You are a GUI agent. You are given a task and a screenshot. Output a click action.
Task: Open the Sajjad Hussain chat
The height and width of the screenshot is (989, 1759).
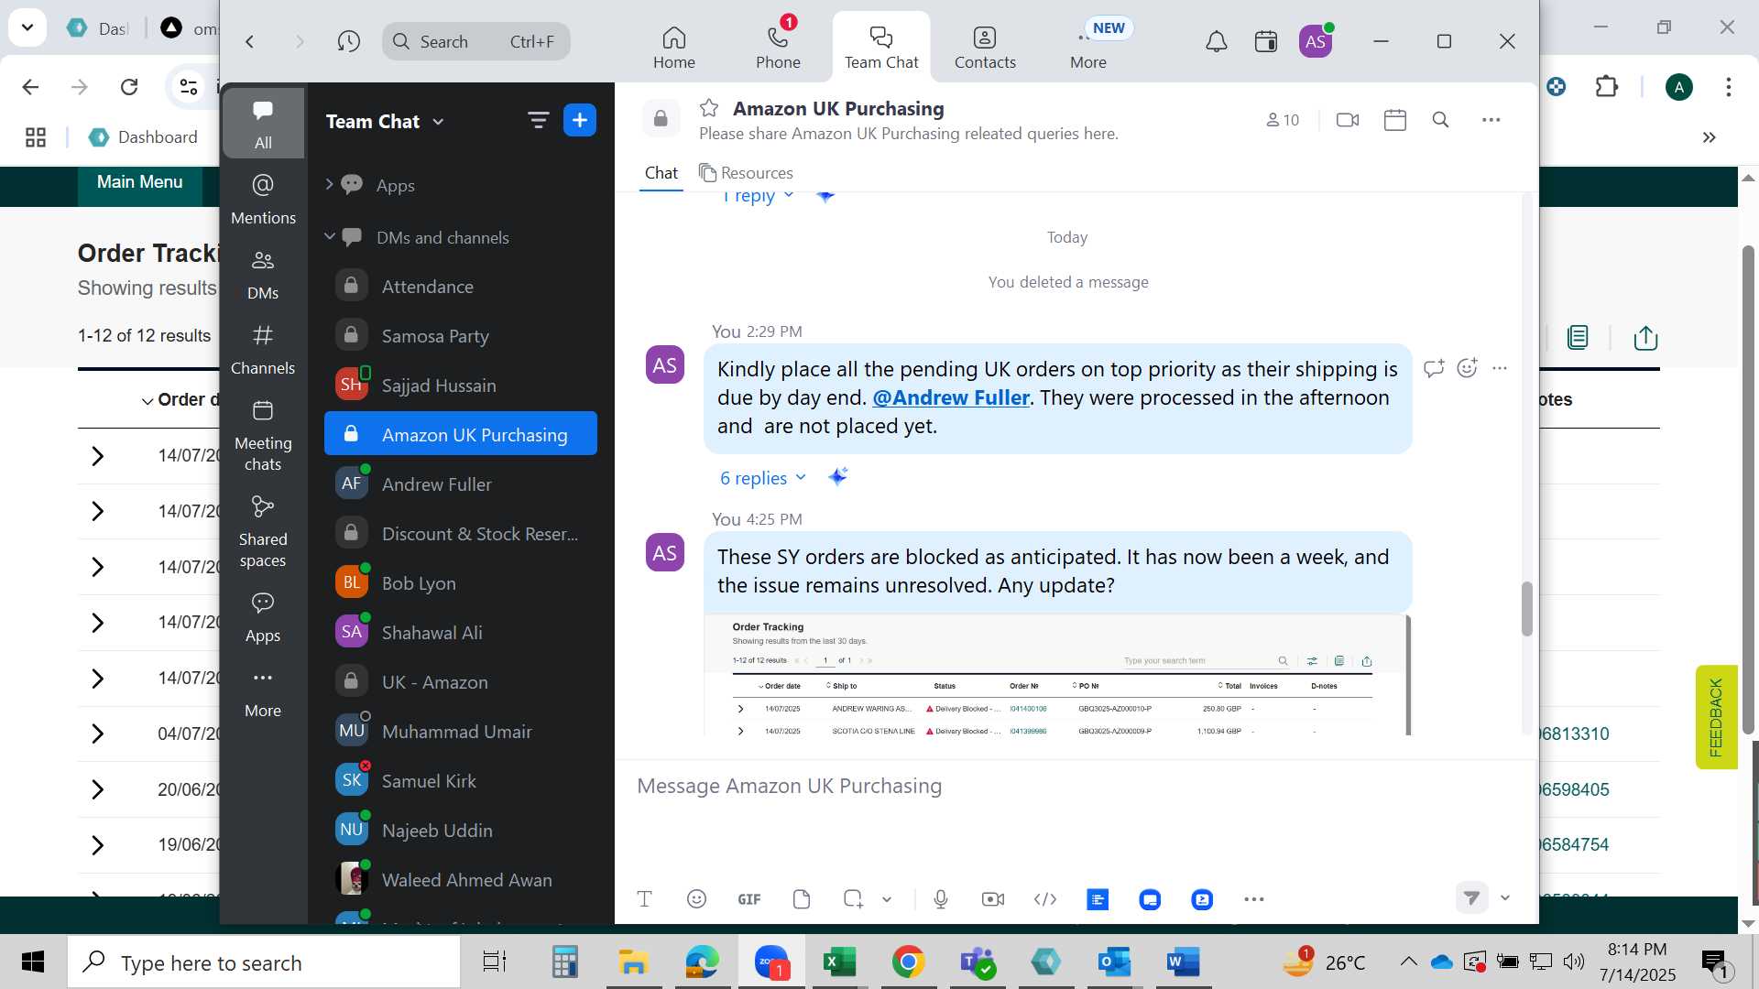coord(461,386)
